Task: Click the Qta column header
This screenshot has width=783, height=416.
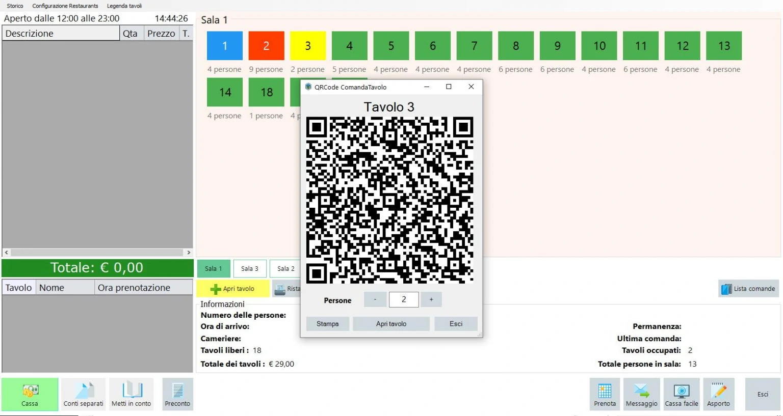Action: 132,34
